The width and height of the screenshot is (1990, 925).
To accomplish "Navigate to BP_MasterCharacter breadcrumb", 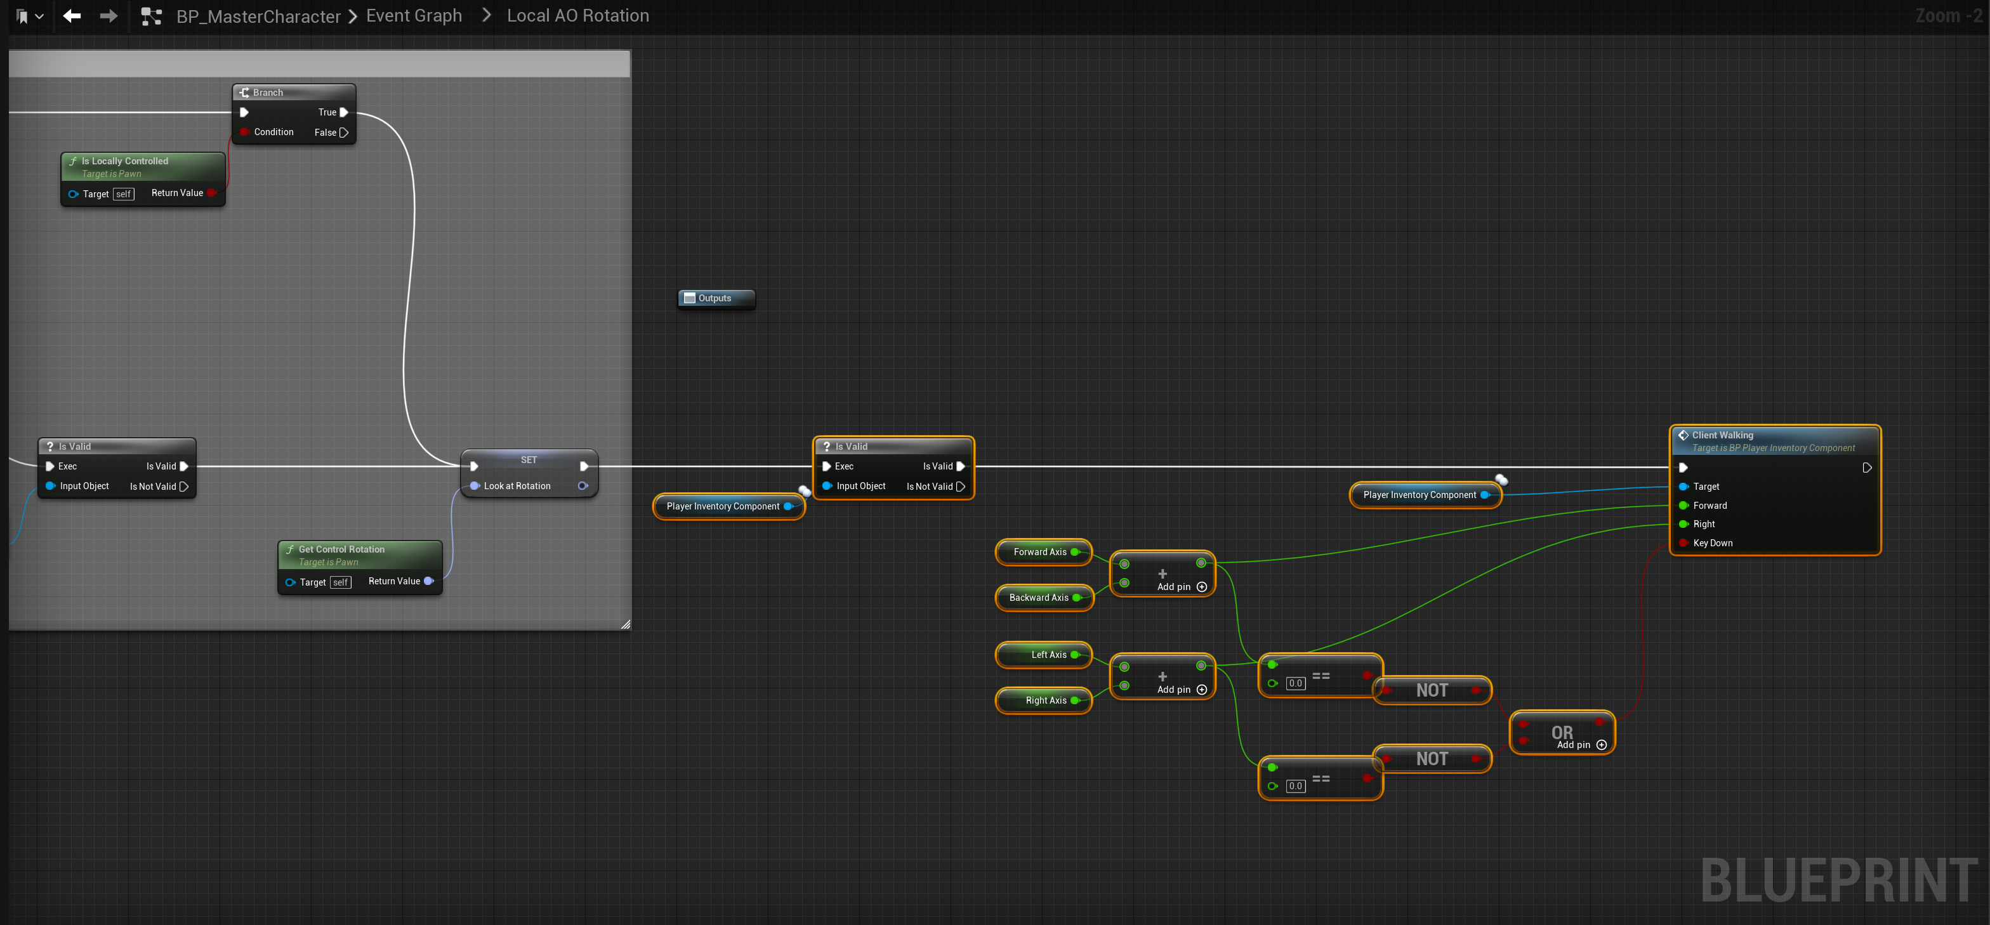I will pyautogui.click(x=258, y=16).
